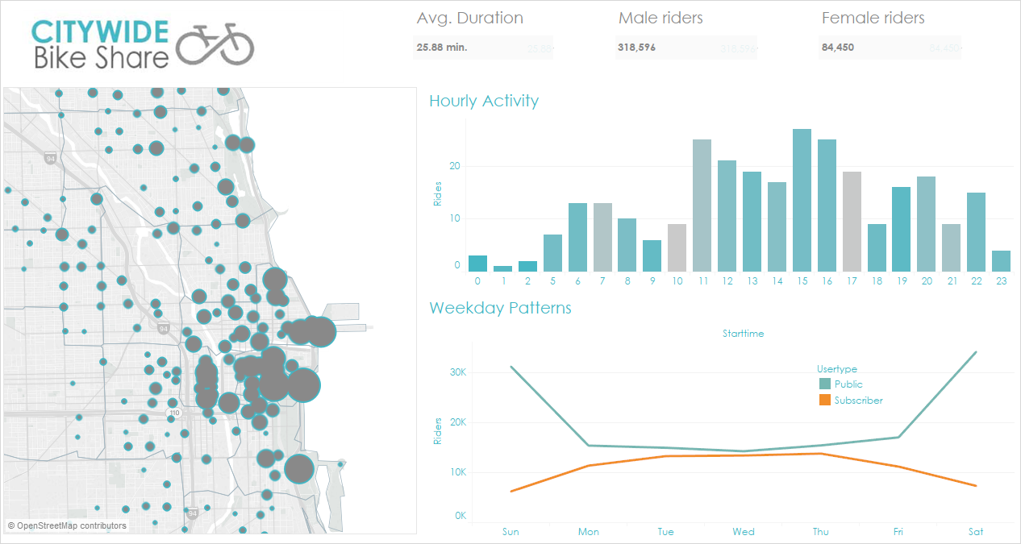This screenshot has width=1021, height=544.
Task: Click the Avg. Duration 25.88 min. value
Action: 442,48
